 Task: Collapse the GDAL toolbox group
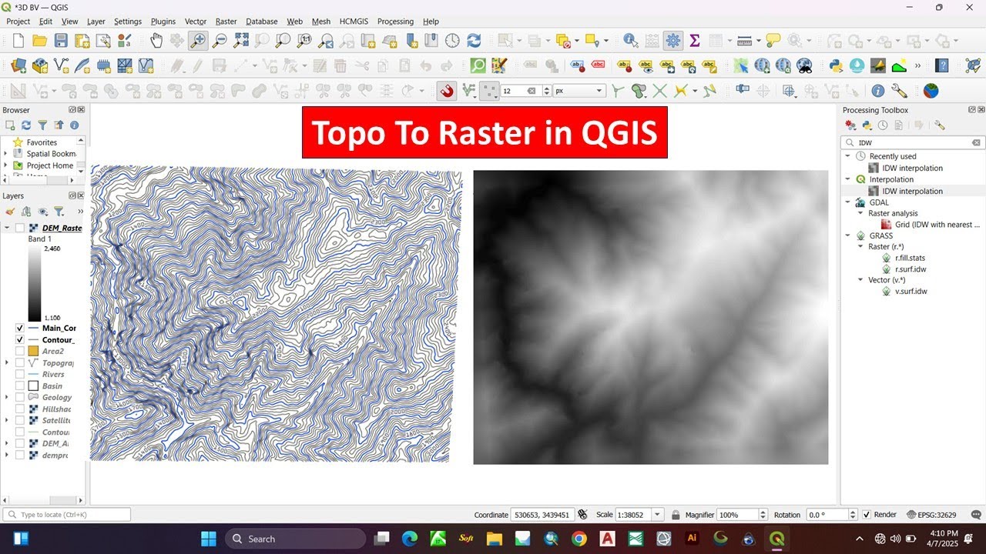[848, 202]
